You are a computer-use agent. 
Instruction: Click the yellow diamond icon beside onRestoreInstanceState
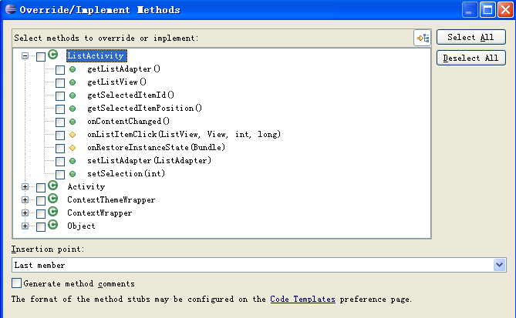(x=73, y=148)
